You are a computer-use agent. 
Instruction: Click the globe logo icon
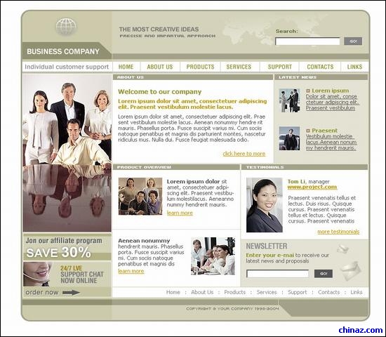(66, 27)
